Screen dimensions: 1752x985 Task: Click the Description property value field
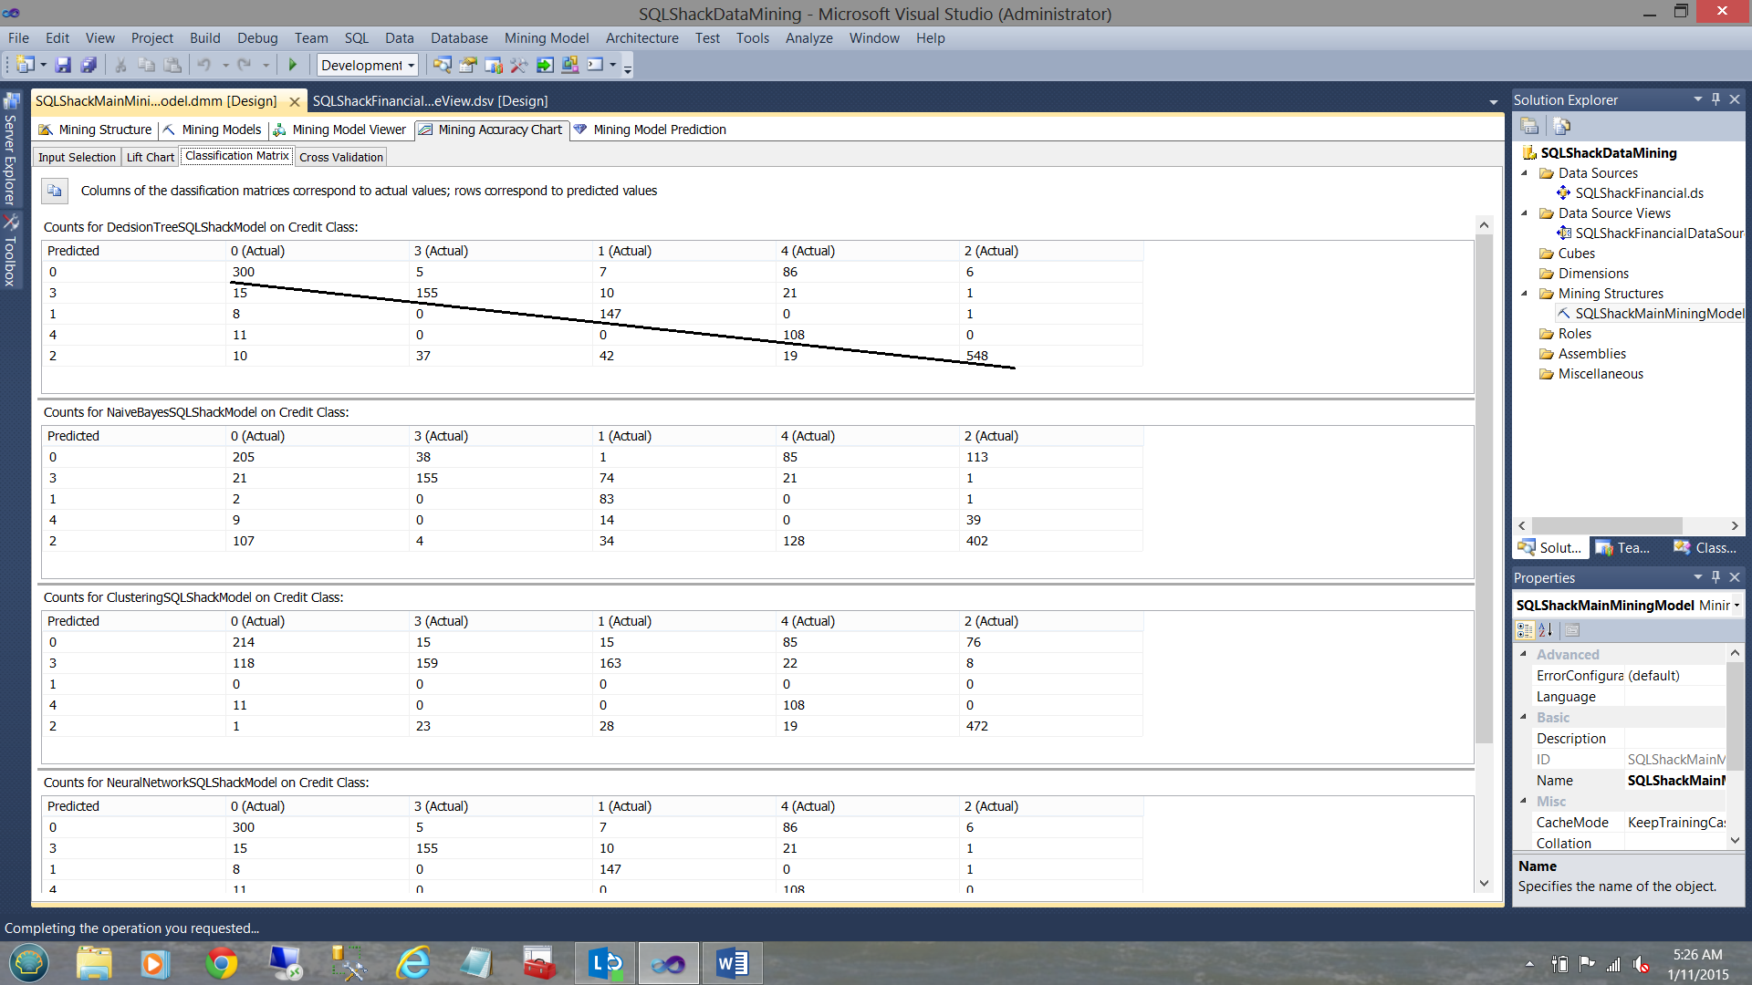(1674, 739)
